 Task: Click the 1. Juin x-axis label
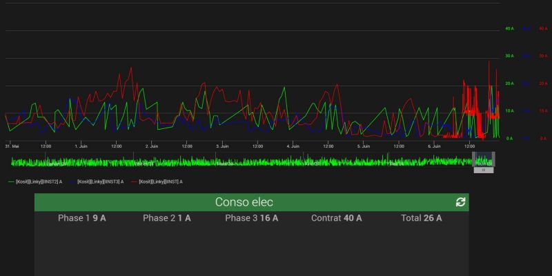point(81,146)
